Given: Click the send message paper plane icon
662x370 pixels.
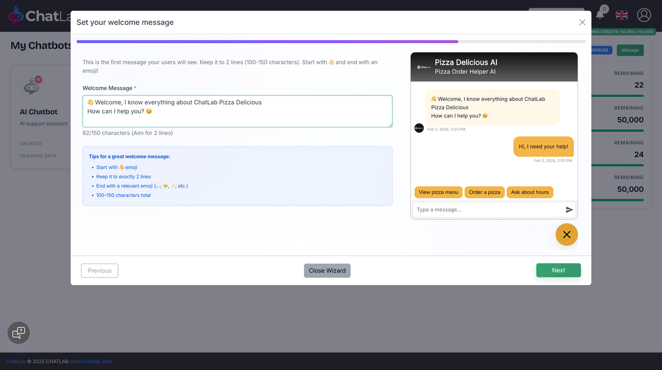Looking at the screenshot, I should (569, 210).
